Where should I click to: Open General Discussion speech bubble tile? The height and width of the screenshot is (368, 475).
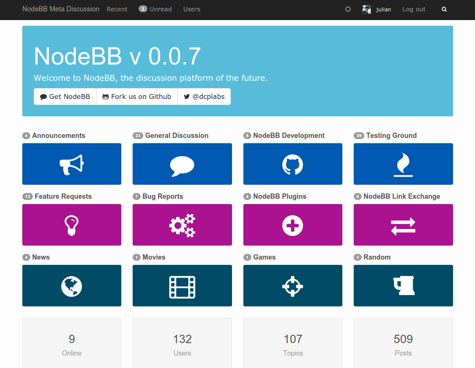pos(182,164)
